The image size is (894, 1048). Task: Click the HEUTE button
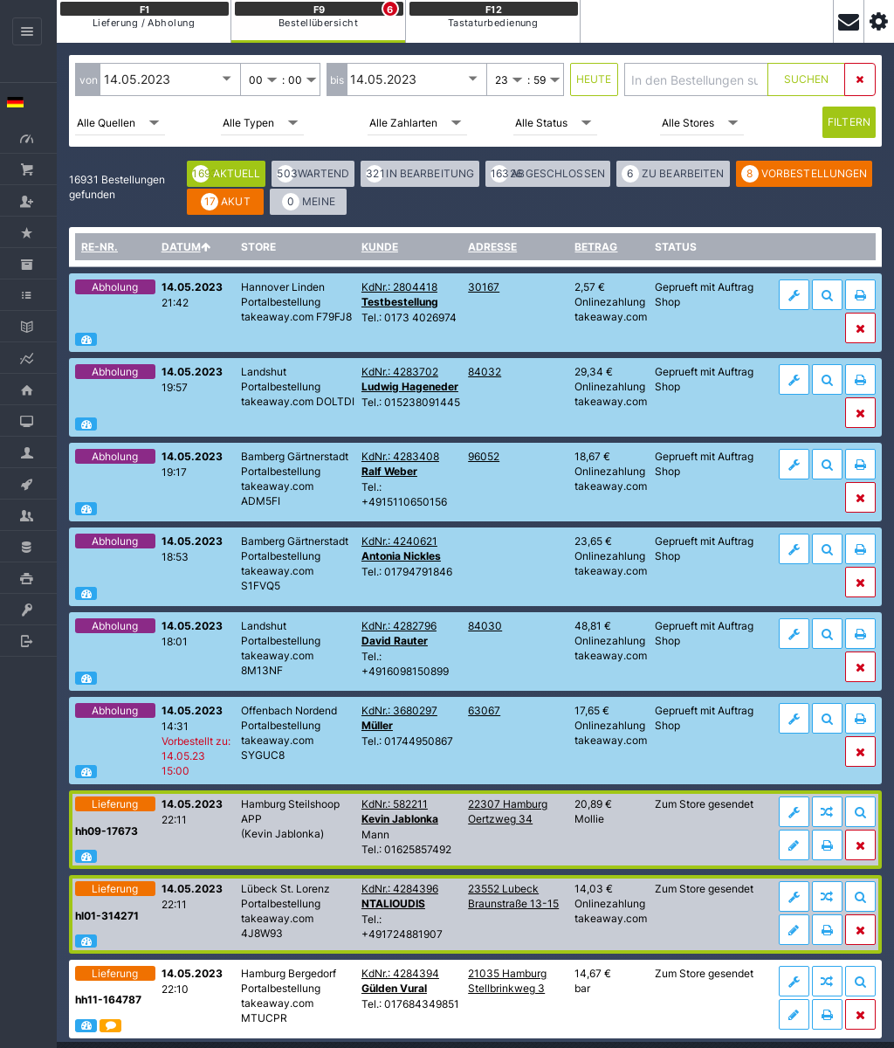click(594, 79)
